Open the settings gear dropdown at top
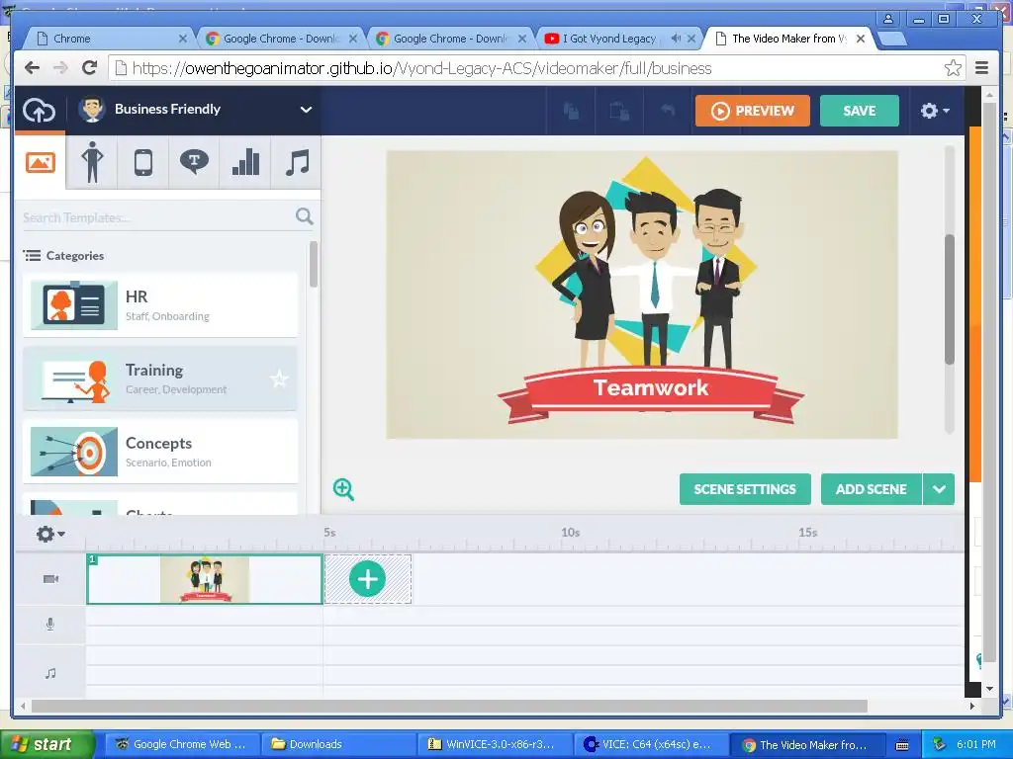 [x=934, y=111]
